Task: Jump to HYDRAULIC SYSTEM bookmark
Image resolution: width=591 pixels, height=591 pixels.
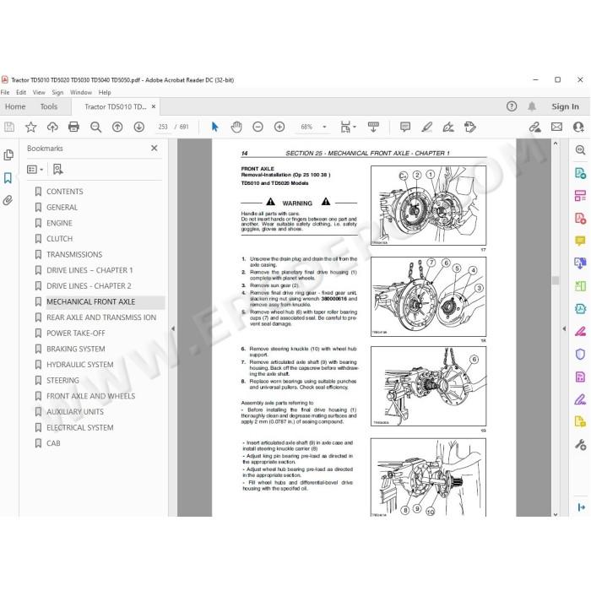Action: pos(80,365)
